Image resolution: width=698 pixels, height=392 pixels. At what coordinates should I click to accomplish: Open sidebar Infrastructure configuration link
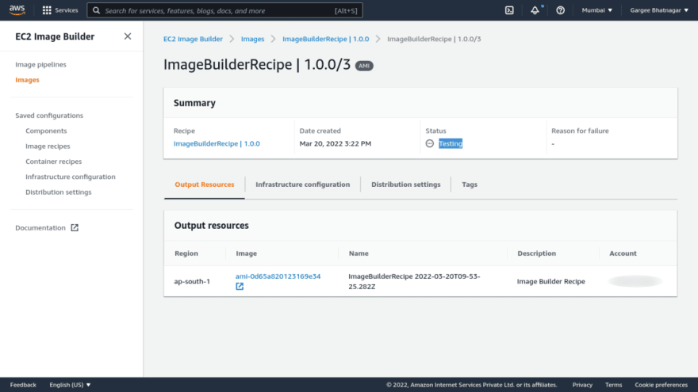[71, 177]
